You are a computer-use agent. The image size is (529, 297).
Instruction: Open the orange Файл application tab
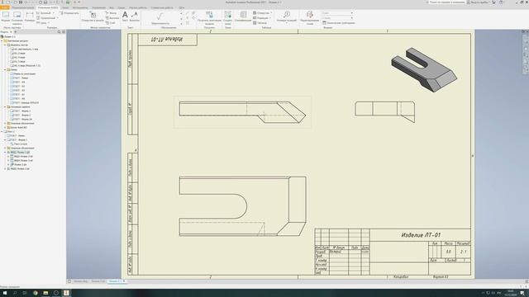pyautogui.click(x=5, y=7)
